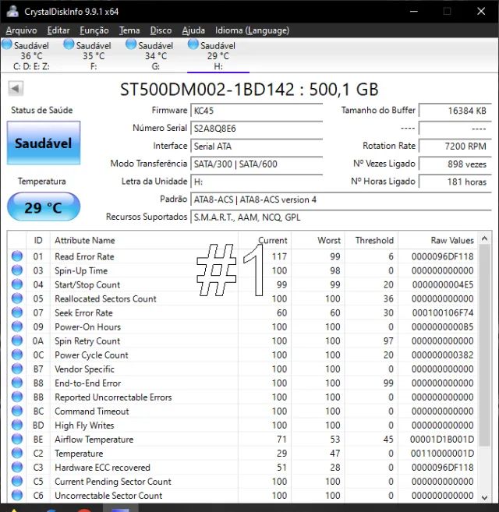The width and height of the screenshot is (499, 512).
Task: Click raw value 000100106F74 of Seek Error Rate
Action: (x=442, y=312)
